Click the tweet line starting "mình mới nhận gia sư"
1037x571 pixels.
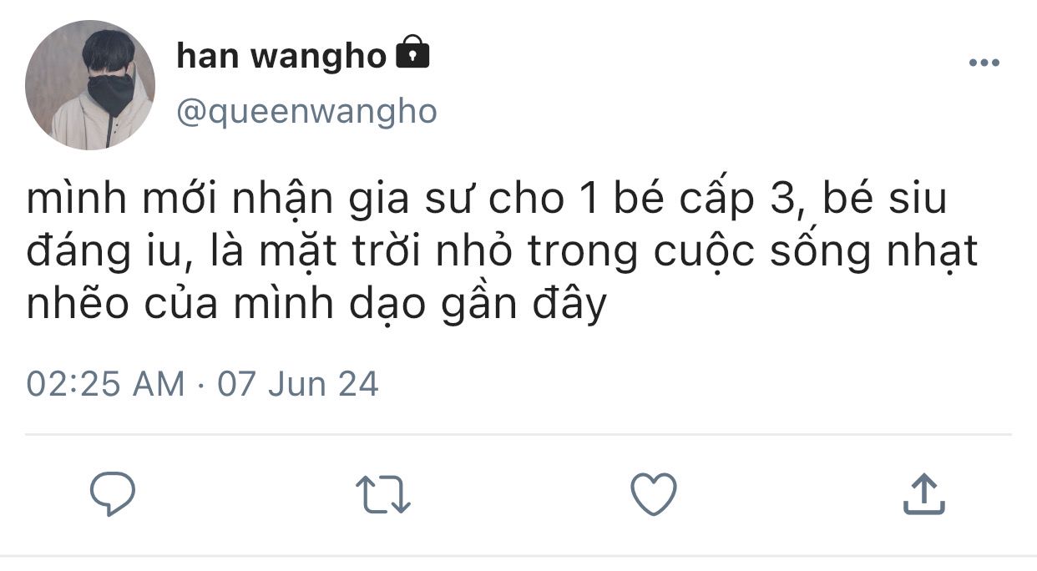coord(487,200)
